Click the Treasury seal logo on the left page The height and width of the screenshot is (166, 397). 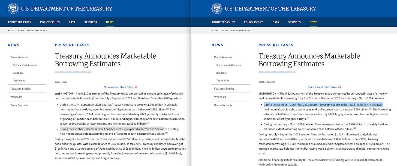click(13, 8)
